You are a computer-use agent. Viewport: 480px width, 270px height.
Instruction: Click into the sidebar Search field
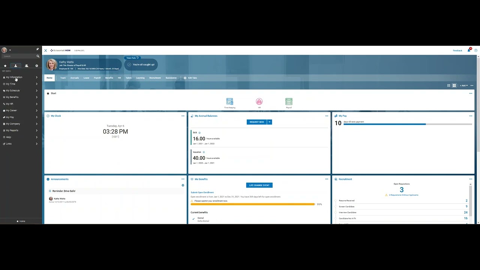coord(19,56)
